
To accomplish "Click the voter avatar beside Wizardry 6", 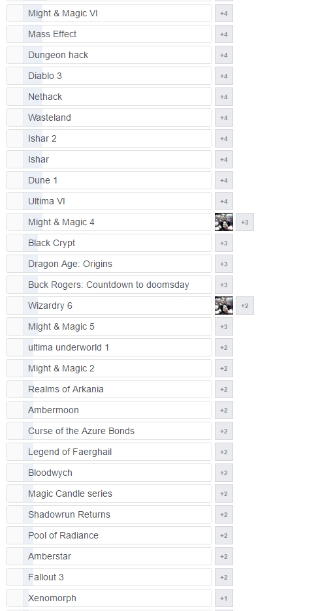I will (x=224, y=305).
